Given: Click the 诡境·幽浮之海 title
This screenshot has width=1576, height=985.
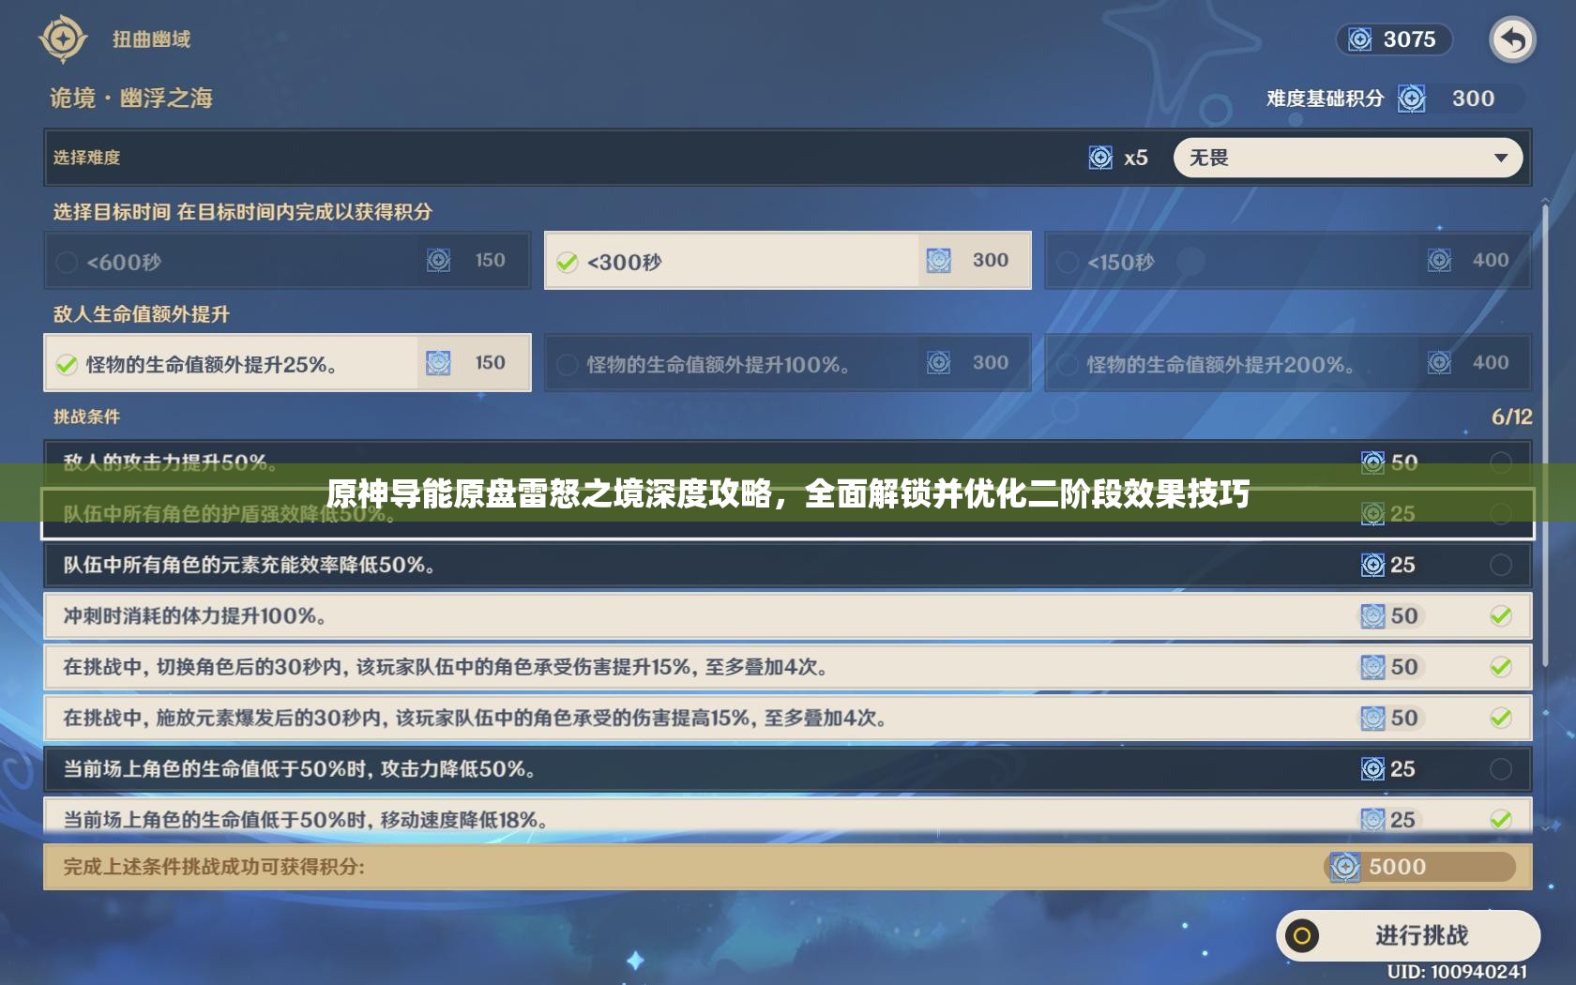Looking at the screenshot, I should (131, 98).
